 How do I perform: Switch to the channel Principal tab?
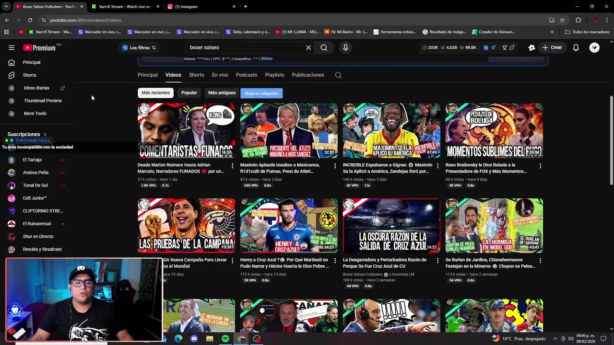(148, 75)
